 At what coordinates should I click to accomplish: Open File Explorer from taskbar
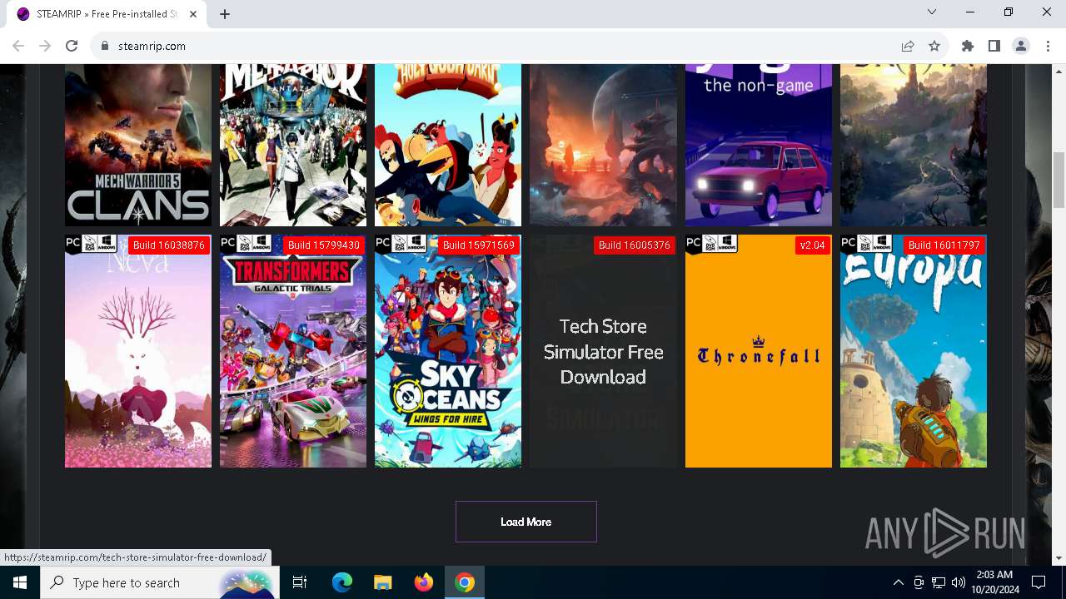(x=383, y=582)
